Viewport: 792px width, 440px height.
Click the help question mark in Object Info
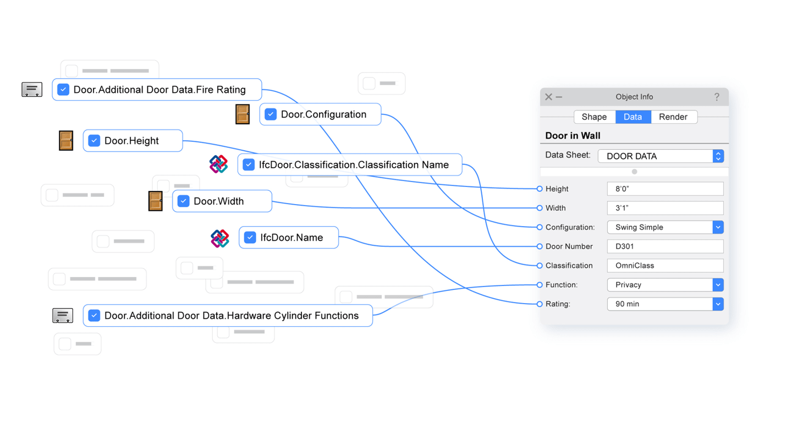pyautogui.click(x=717, y=97)
